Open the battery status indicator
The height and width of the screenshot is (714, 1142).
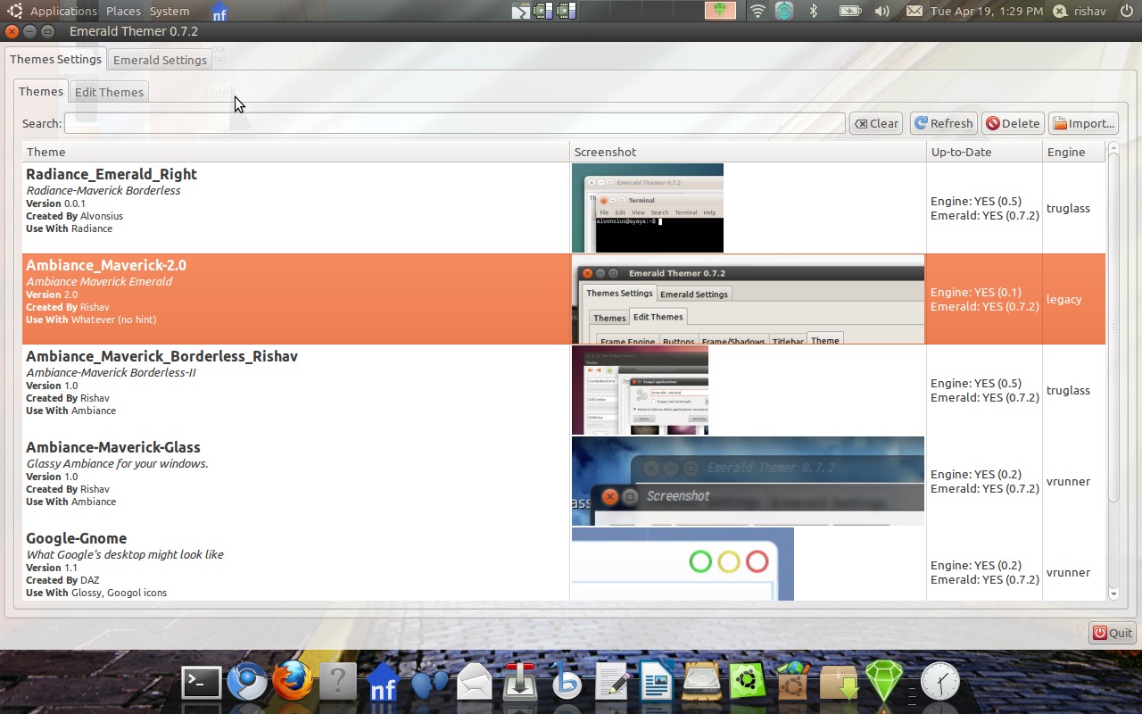(x=849, y=11)
